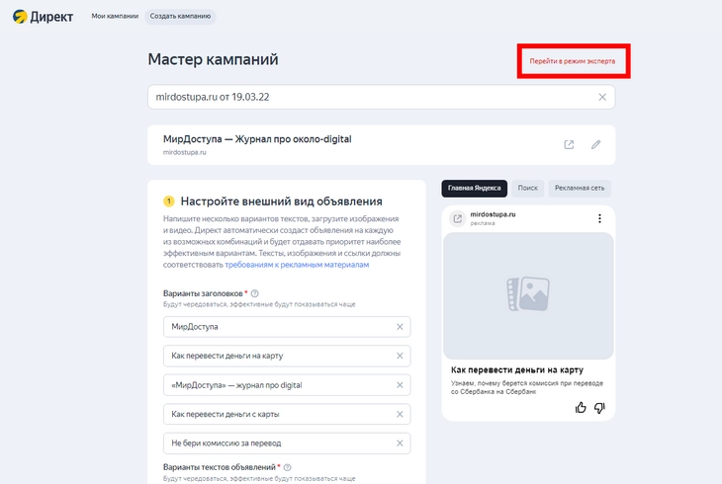The width and height of the screenshot is (722, 484).
Task: Click the Мастер кампаний page heading
Action: (x=213, y=59)
